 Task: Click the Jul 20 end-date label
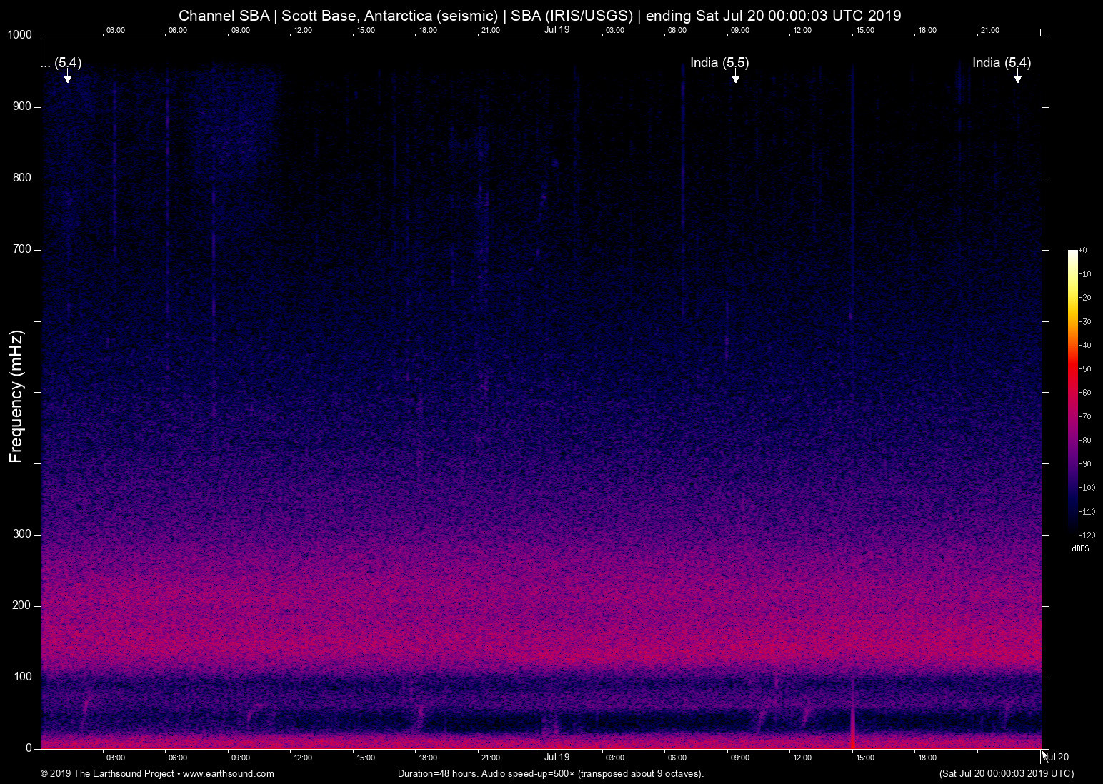(x=1056, y=758)
